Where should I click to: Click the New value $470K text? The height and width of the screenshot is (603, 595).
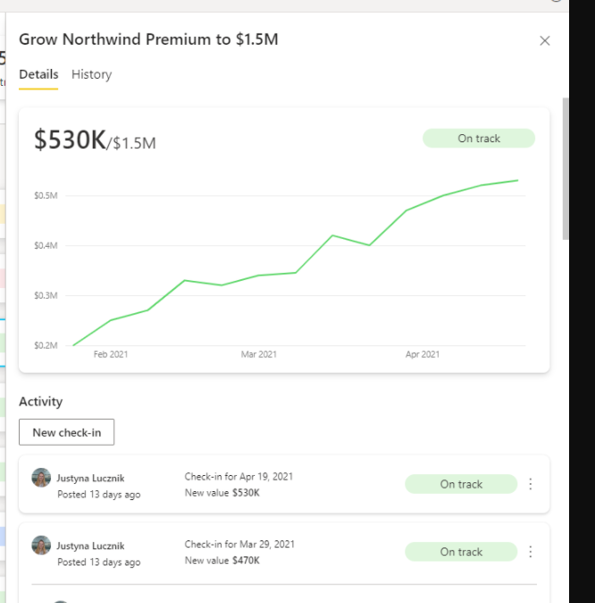pyautogui.click(x=222, y=561)
